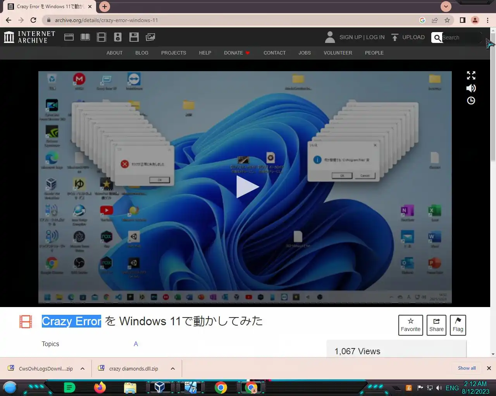Click the taskbar volume speaker icon
496x396 pixels.
tap(439, 388)
